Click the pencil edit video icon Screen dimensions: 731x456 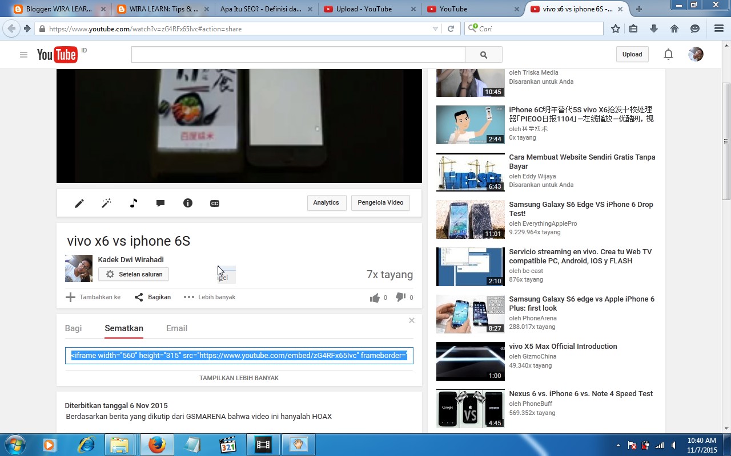(x=79, y=203)
